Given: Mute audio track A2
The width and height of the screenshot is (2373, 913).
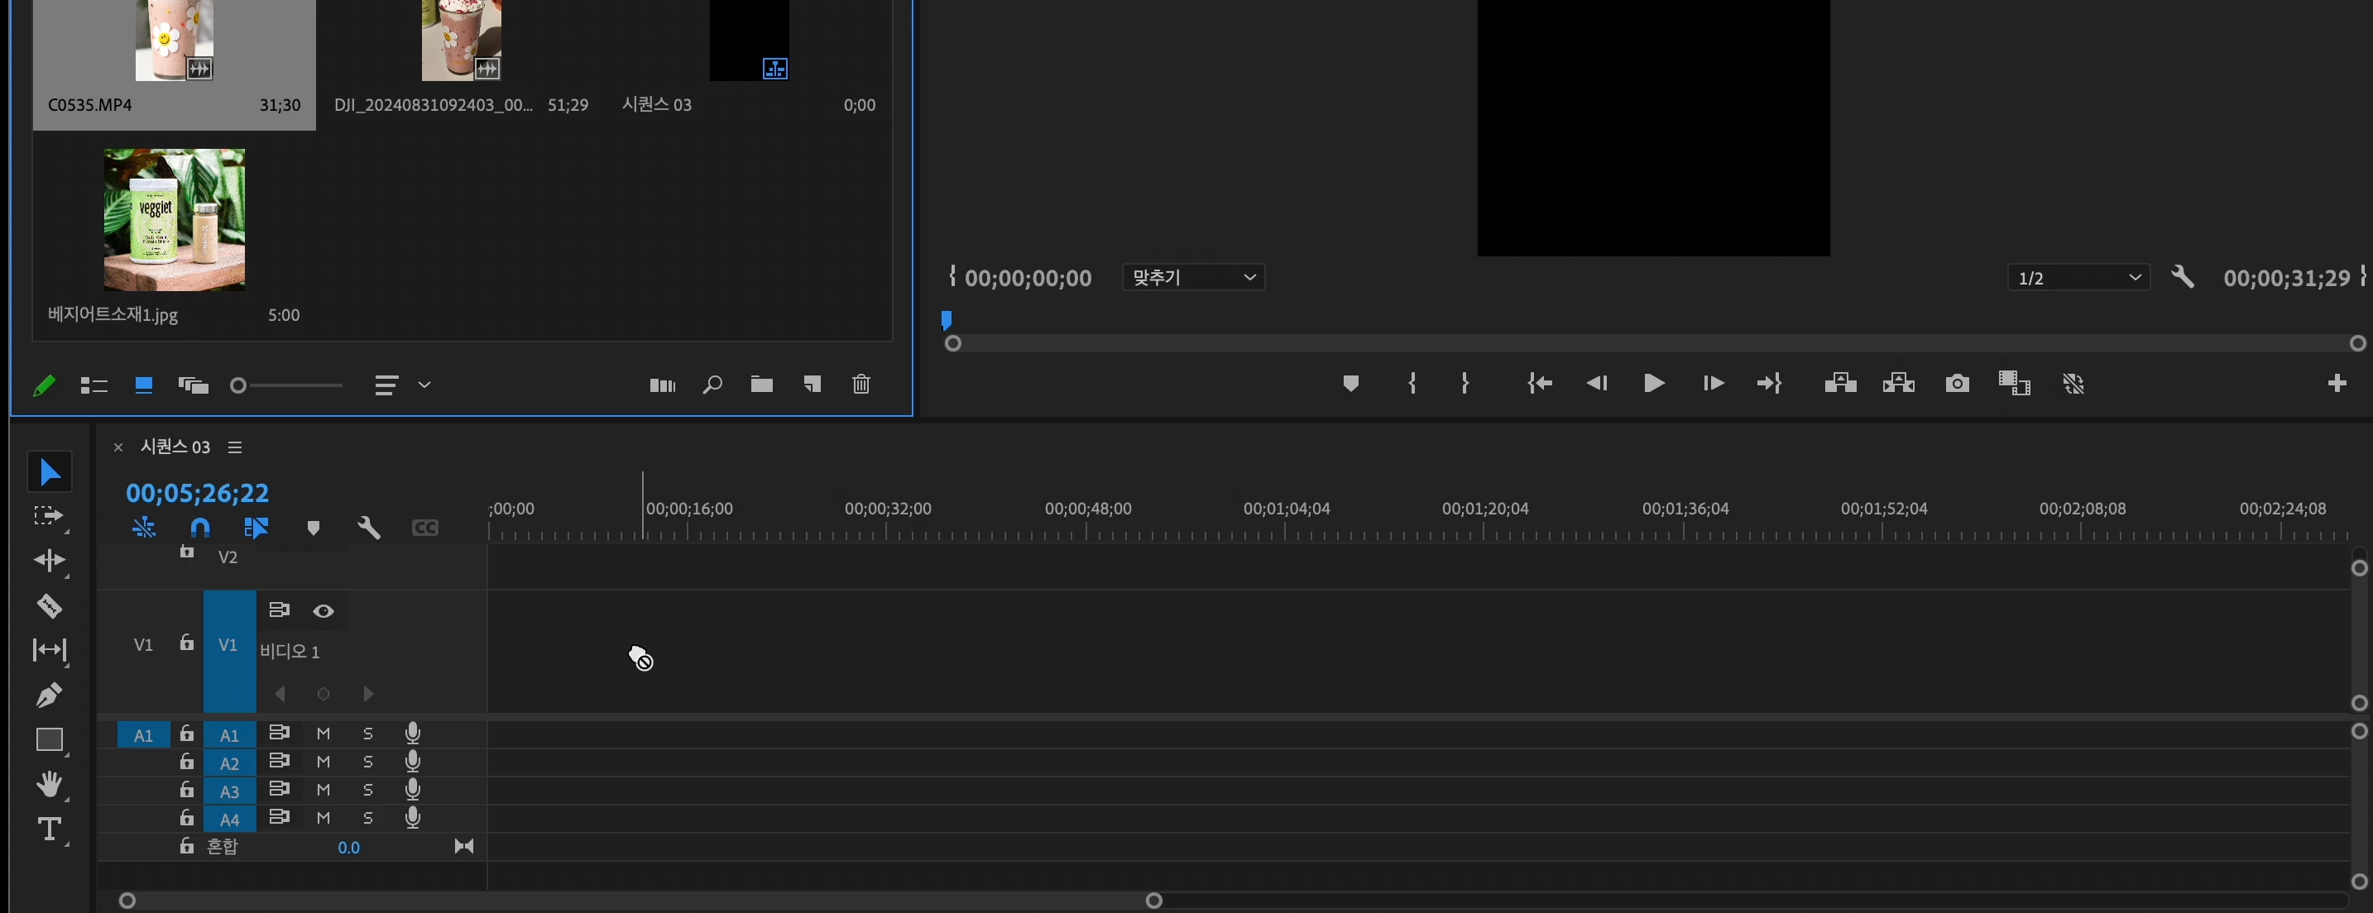Looking at the screenshot, I should 324,762.
